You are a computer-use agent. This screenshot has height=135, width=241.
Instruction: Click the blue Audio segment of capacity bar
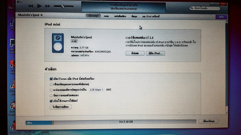click(39, 123)
